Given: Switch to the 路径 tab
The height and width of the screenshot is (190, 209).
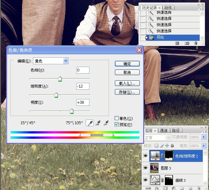Looking at the screenshot, I should [x=176, y=130].
